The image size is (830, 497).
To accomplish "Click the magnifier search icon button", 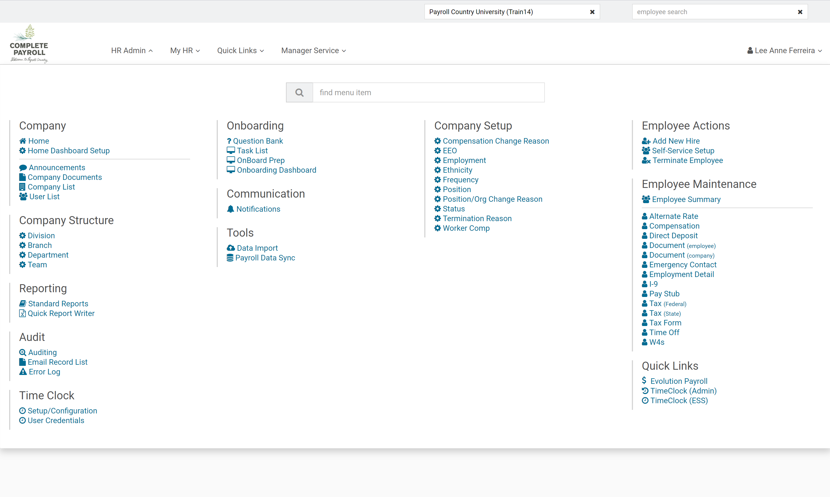I will (x=300, y=92).
